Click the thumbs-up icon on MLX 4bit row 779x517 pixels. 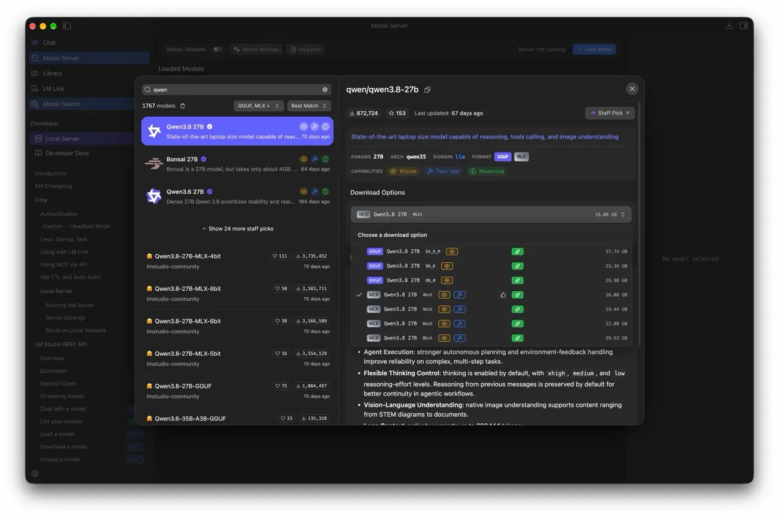503,295
